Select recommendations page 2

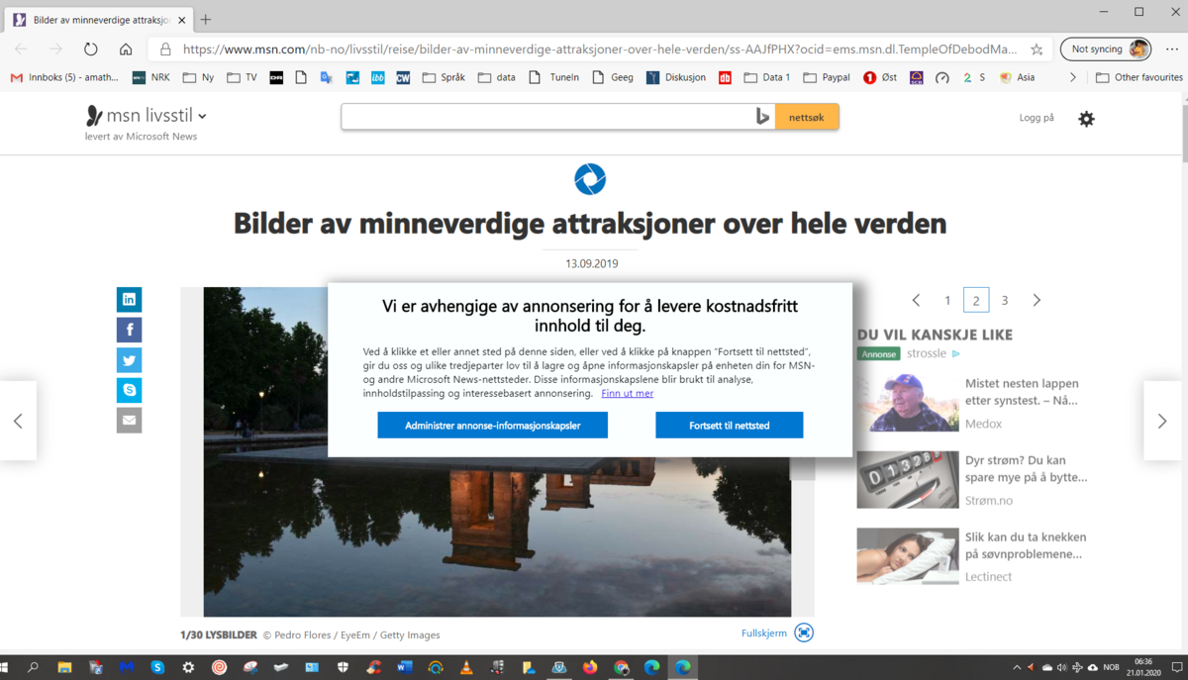pos(976,300)
